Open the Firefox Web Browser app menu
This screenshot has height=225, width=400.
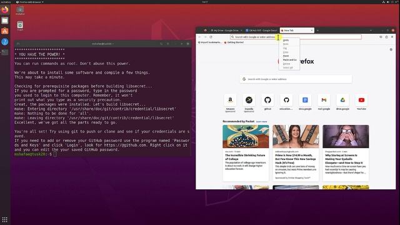coord(30,2)
